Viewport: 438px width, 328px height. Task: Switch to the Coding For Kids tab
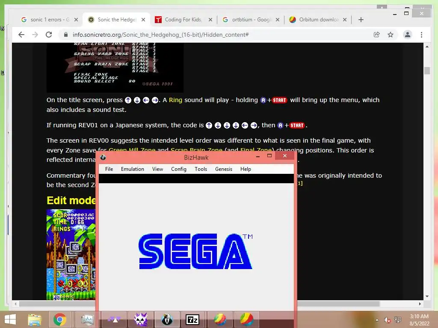[183, 20]
